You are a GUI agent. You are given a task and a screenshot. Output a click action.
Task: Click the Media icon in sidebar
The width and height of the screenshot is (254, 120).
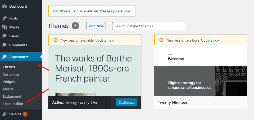[4, 27]
